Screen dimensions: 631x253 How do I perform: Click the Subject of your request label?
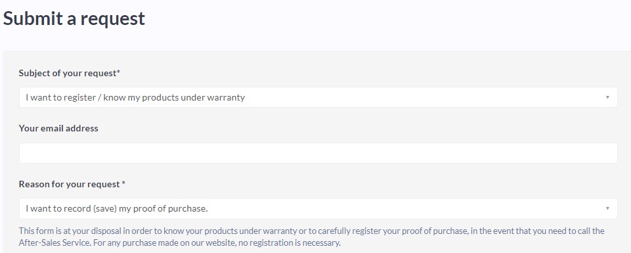(70, 74)
